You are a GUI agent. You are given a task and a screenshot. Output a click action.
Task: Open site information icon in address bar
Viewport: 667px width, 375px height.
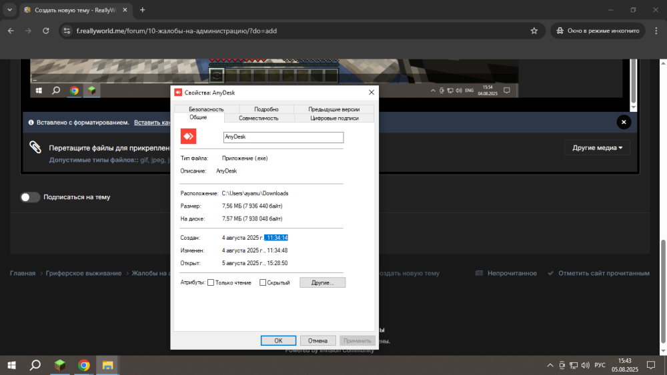(67, 31)
